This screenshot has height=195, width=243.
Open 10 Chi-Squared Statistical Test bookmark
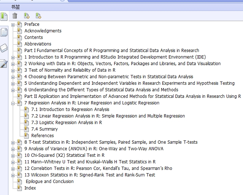click(x=64, y=155)
